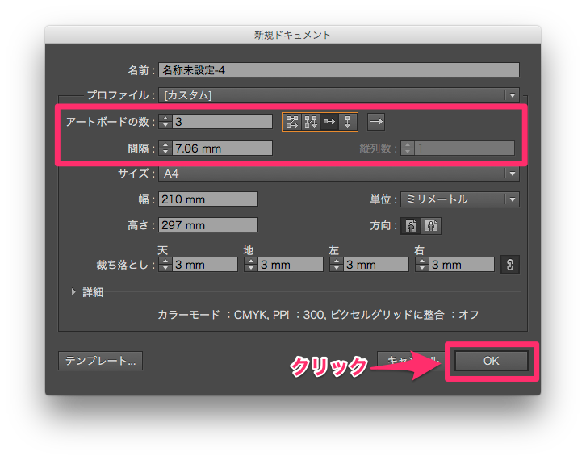
Task: Click the 右 bleed value field
Action: [x=461, y=265]
